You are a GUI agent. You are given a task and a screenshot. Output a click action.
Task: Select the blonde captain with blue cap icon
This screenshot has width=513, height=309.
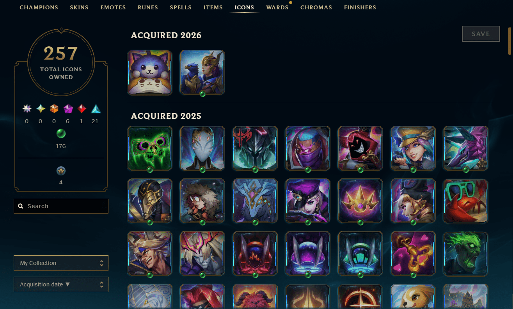tap(413, 148)
